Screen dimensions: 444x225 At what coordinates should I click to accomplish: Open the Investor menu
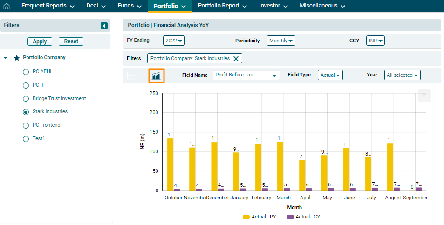[x=273, y=6]
